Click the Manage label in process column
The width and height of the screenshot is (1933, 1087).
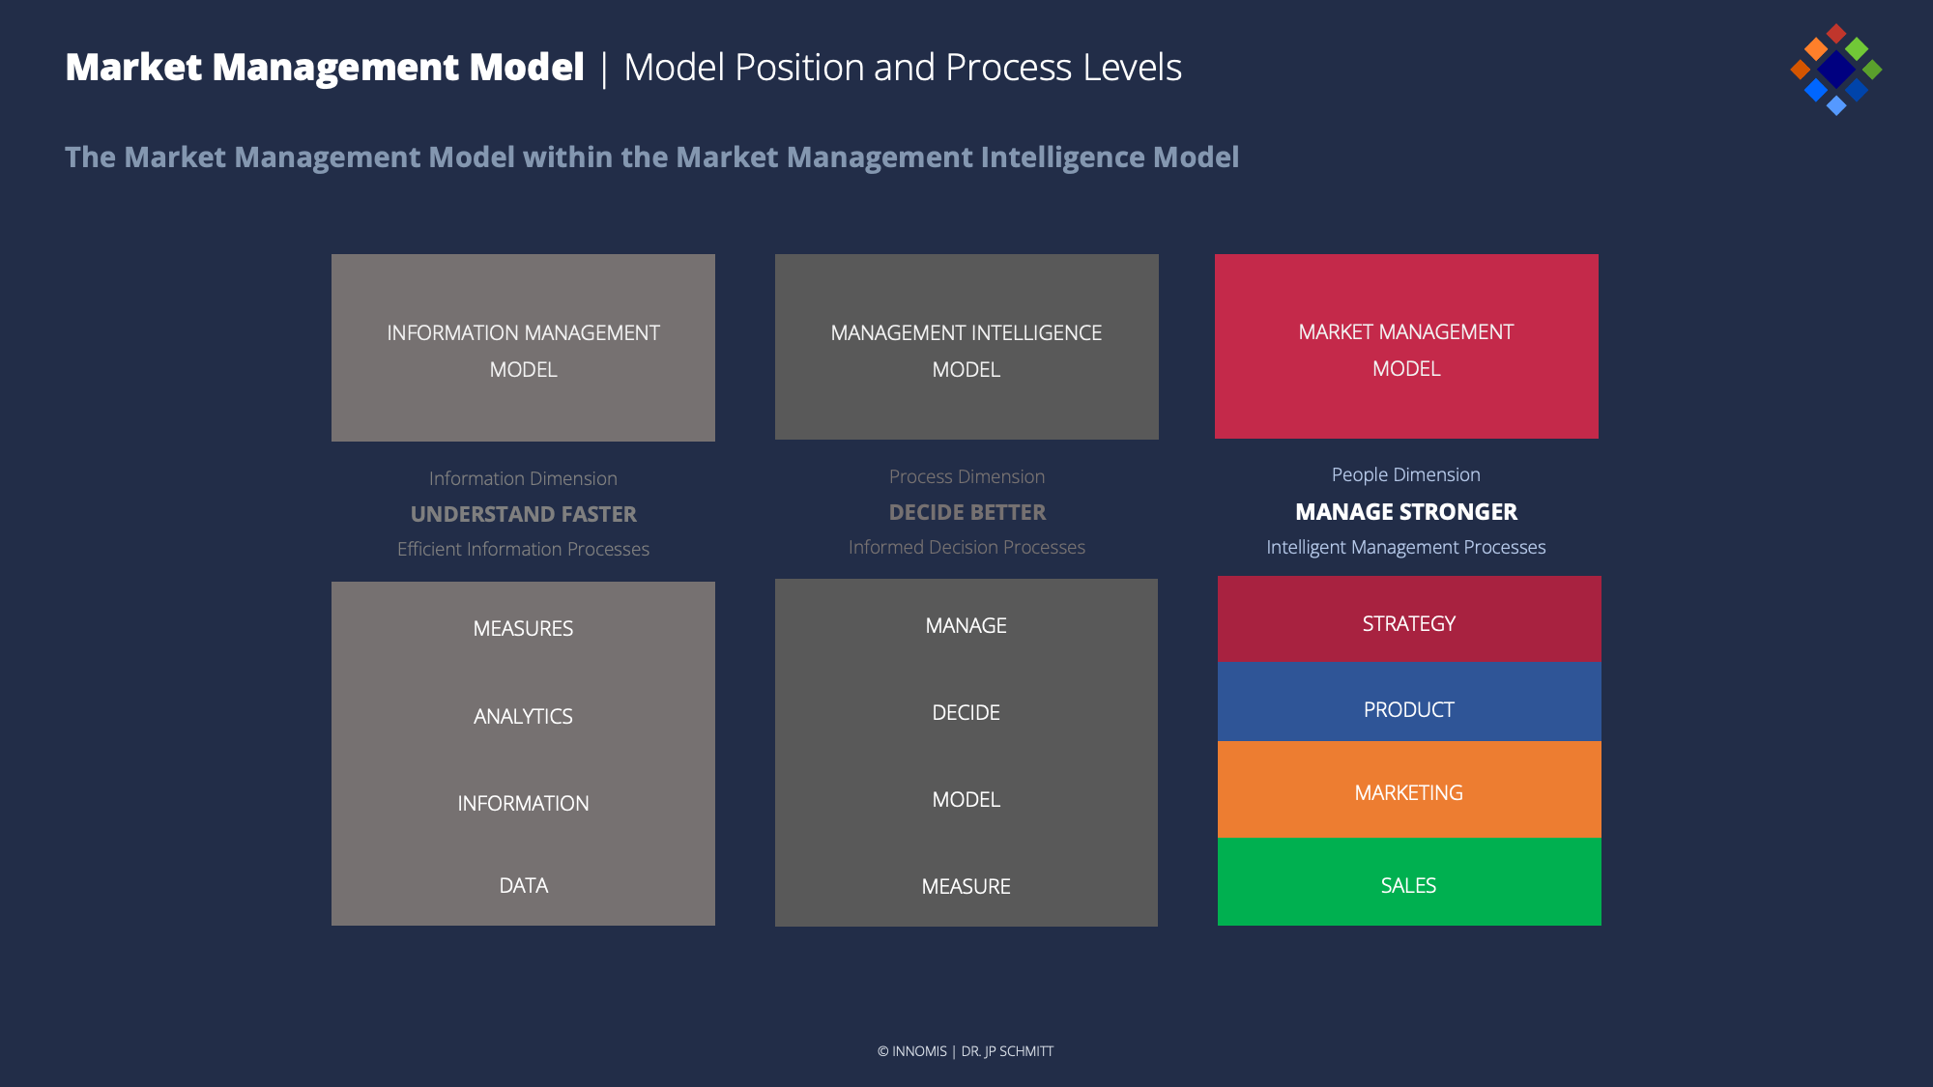click(x=966, y=625)
